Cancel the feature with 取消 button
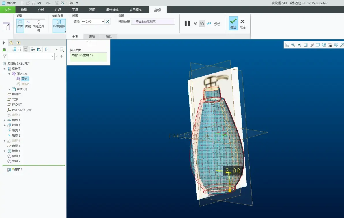Image resolution: width=344 pixels, height=218 pixels. click(242, 24)
